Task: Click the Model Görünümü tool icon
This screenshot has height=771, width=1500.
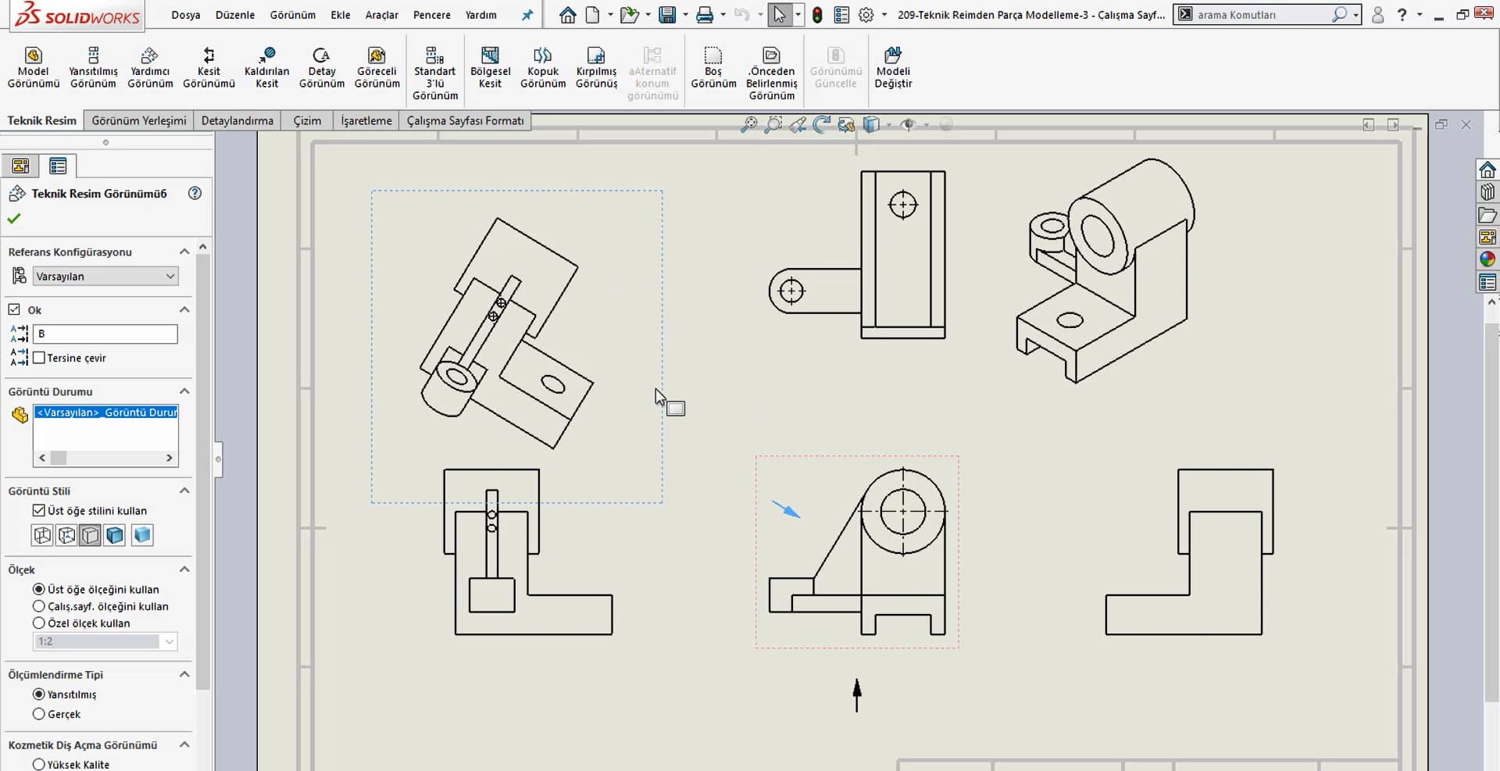Action: (33, 56)
